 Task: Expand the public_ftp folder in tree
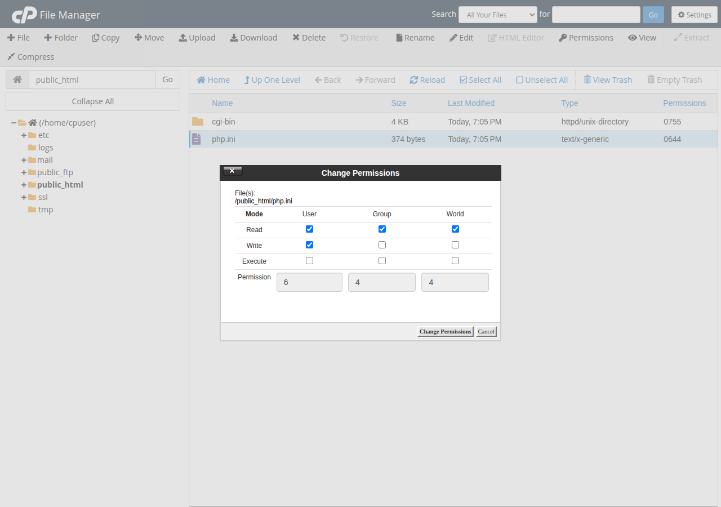[x=24, y=172]
